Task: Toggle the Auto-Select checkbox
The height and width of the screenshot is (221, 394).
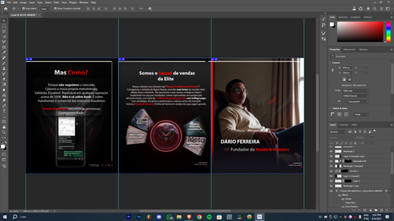Action: (x=25, y=9)
